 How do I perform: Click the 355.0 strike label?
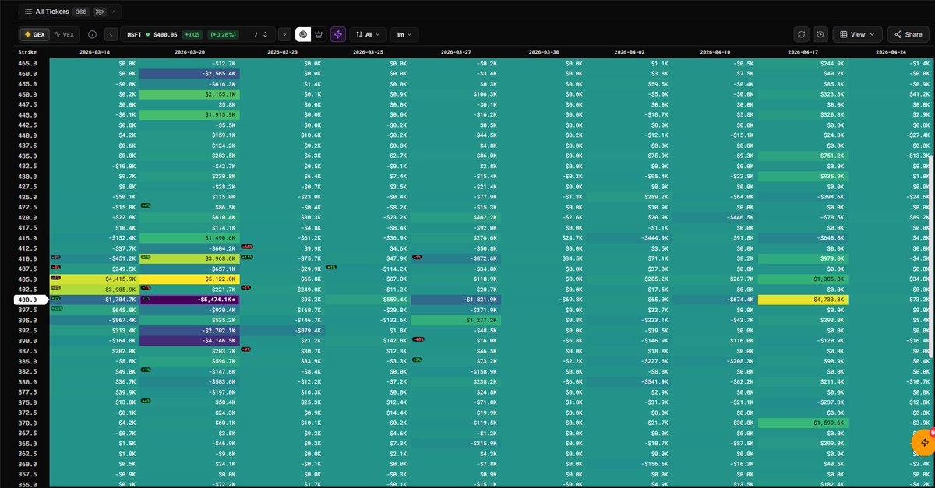(26, 483)
